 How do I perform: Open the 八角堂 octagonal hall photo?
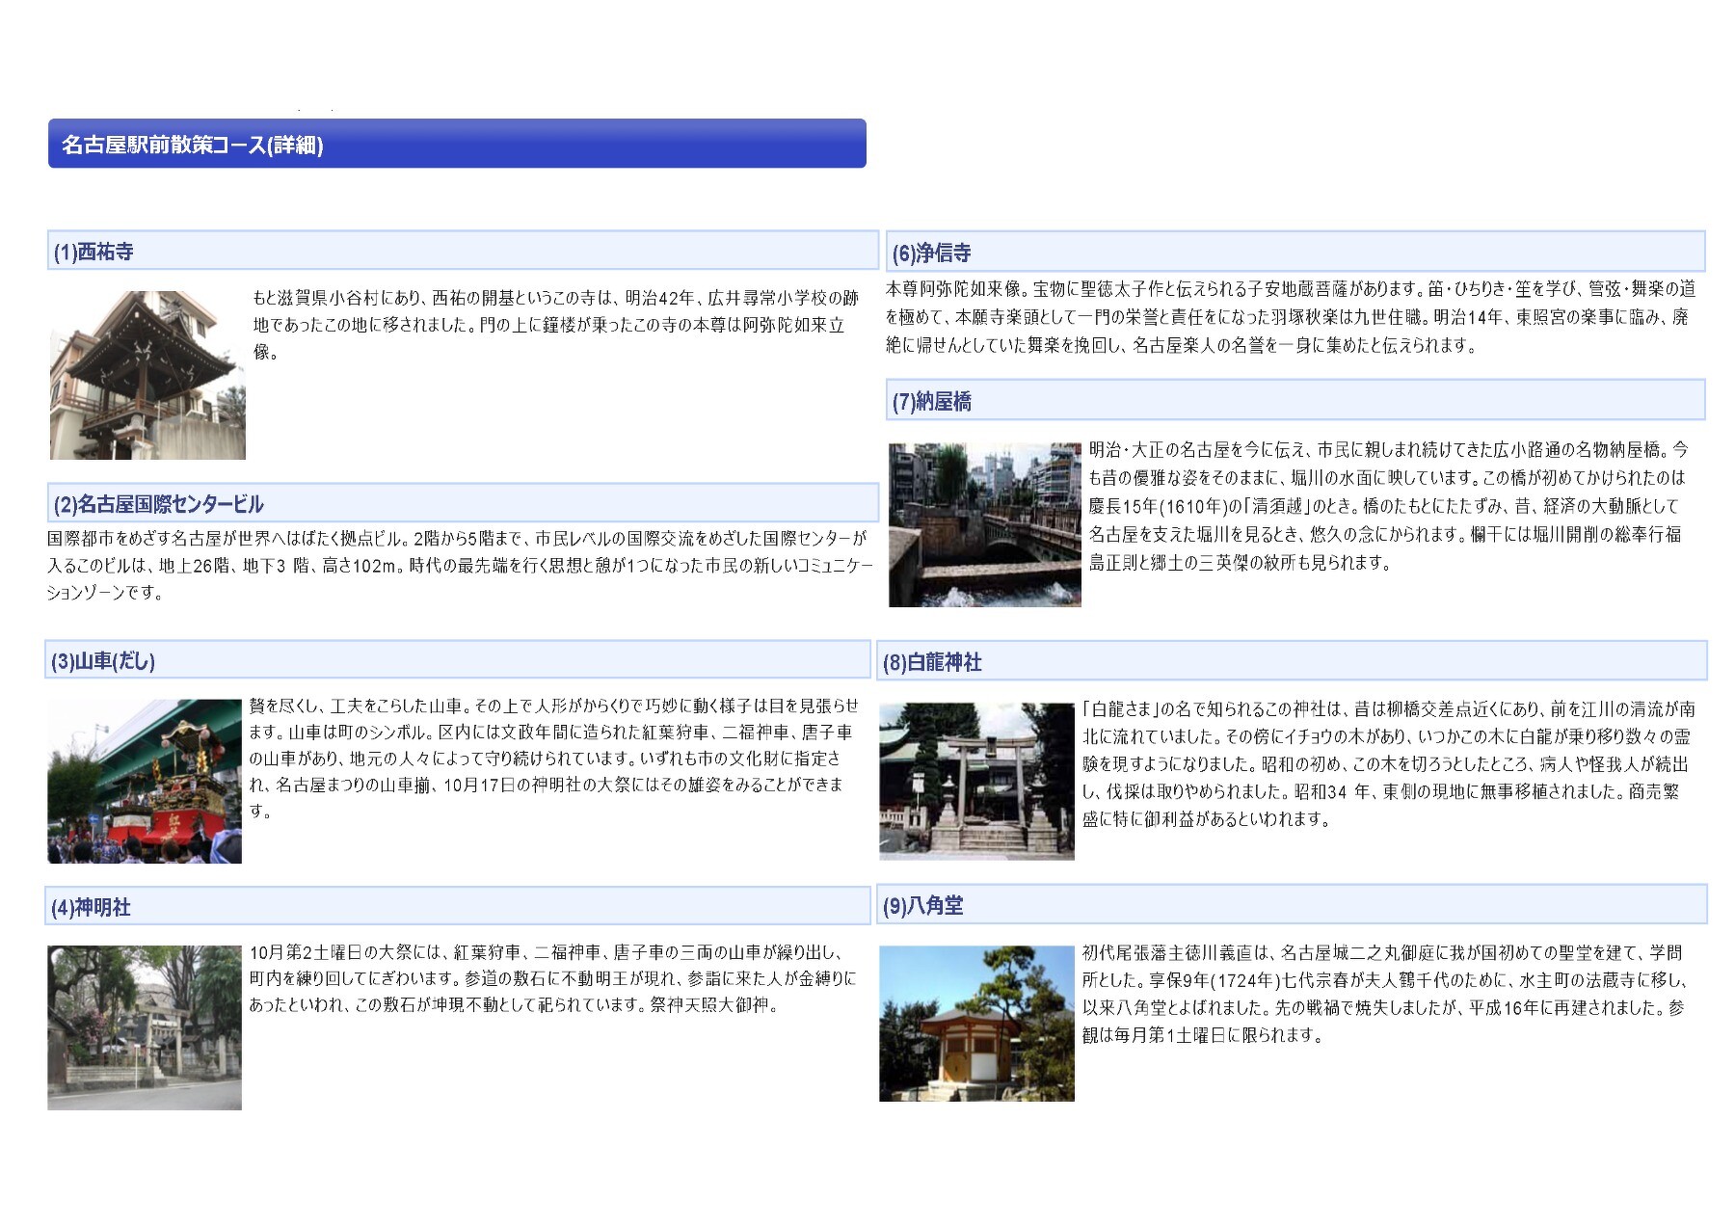point(976,1024)
